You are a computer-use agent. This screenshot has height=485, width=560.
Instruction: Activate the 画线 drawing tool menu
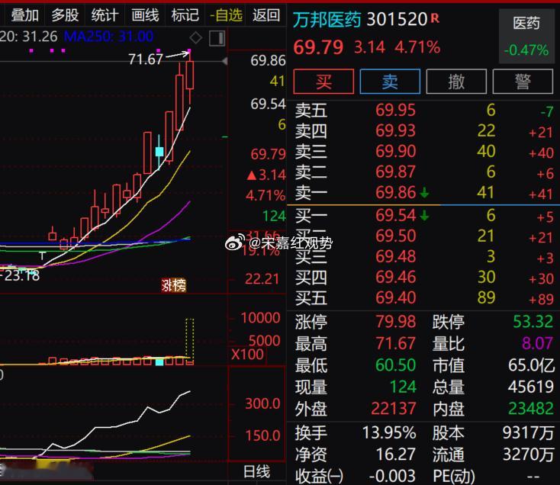145,15
